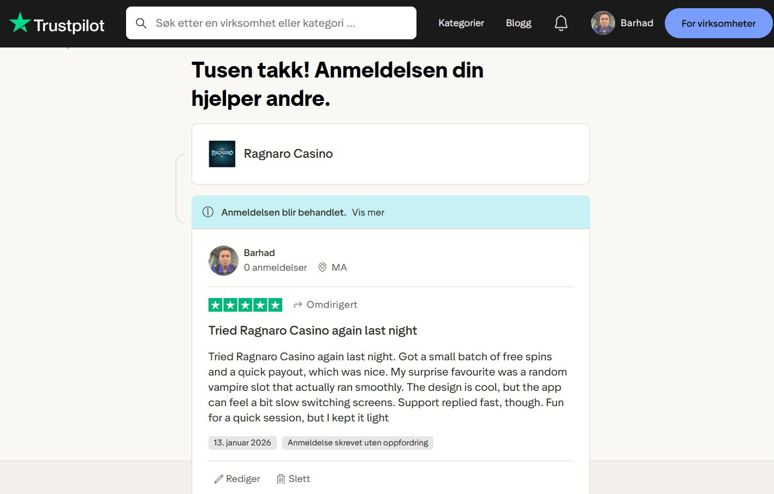The image size is (774, 494).
Task: Click the reviewer's profile picture
Action: 223,260
